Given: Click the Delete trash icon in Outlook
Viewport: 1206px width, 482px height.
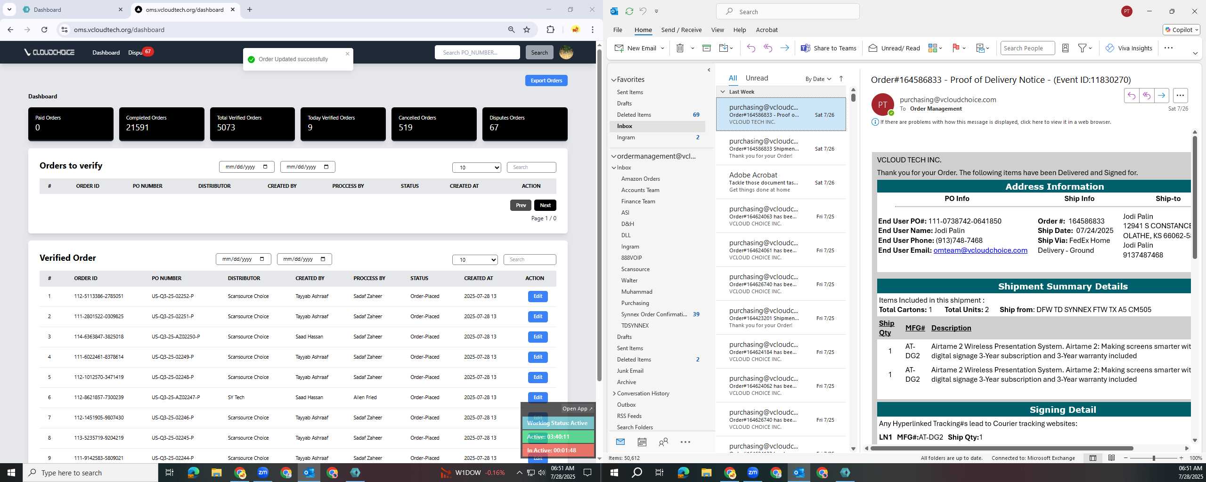Looking at the screenshot, I should [680, 48].
